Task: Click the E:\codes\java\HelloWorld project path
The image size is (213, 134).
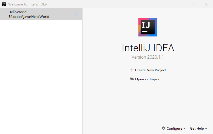Action: 29,17
